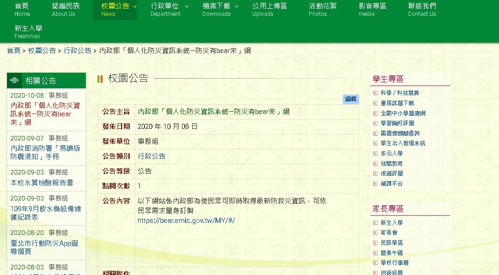Open the 新生入學 Freshman menu item
Viewport: 499px width, 275px height.
pos(28,32)
